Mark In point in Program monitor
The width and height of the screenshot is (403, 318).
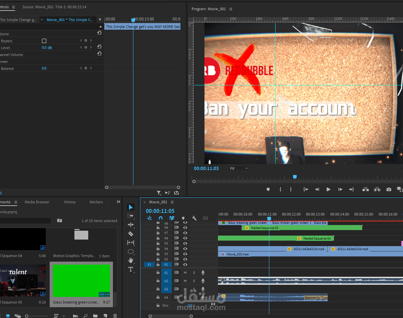280,189
